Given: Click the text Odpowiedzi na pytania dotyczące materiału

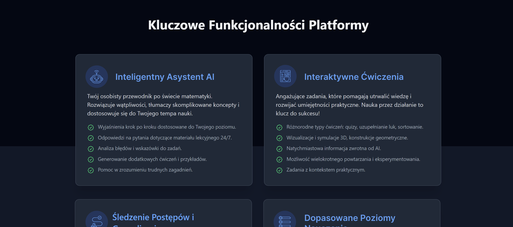Looking at the screenshot, I should pyautogui.click(x=165, y=138).
